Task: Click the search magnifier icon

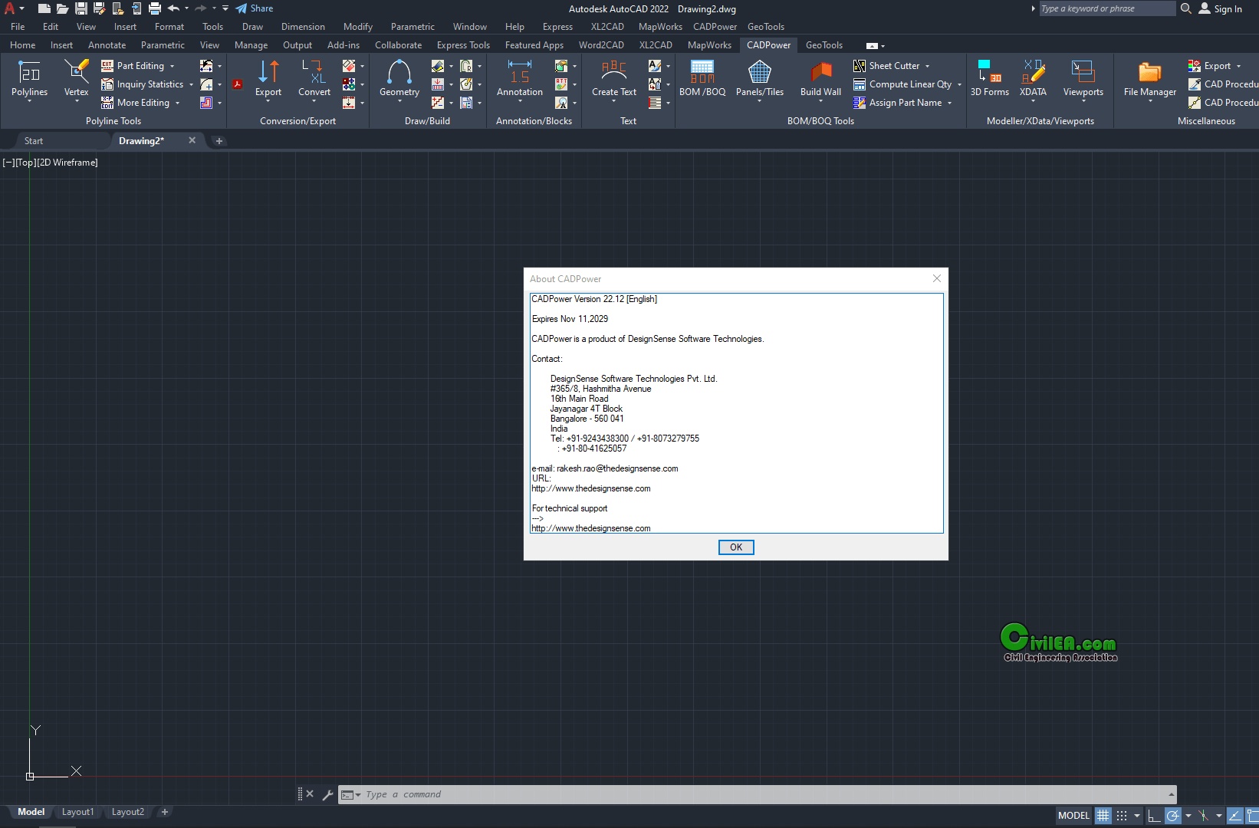Action: tap(1185, 8)
